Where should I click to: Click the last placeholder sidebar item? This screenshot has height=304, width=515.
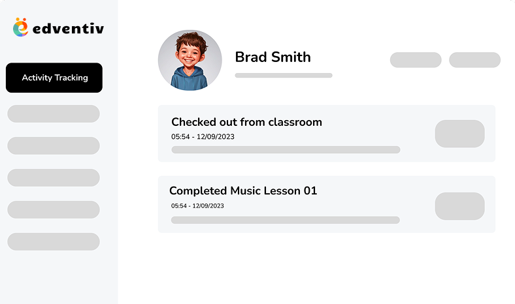tap(54, 241)
